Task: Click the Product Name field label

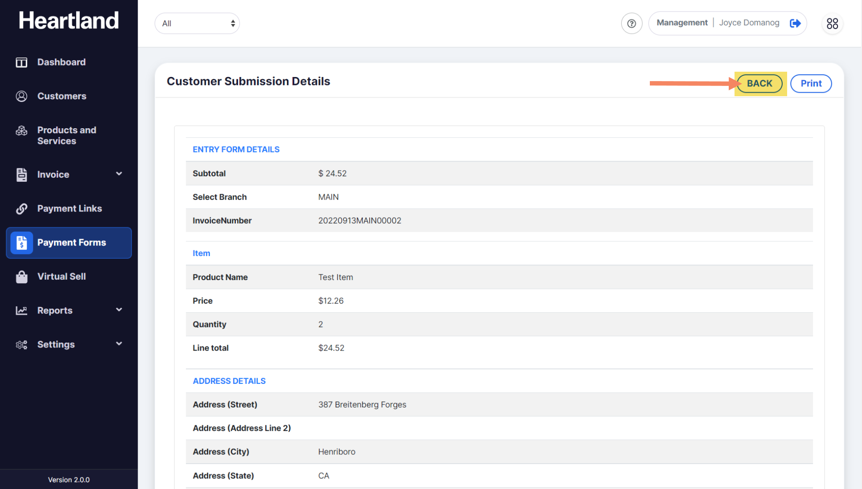Action: (220, 277)
